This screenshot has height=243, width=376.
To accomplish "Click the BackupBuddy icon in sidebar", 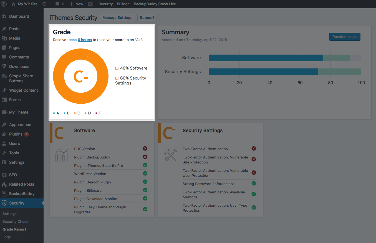I will 4,194.
